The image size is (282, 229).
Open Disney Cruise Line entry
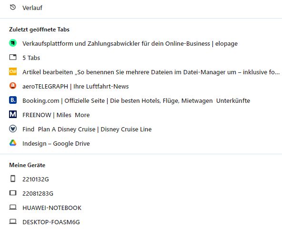tap(87, 129)
